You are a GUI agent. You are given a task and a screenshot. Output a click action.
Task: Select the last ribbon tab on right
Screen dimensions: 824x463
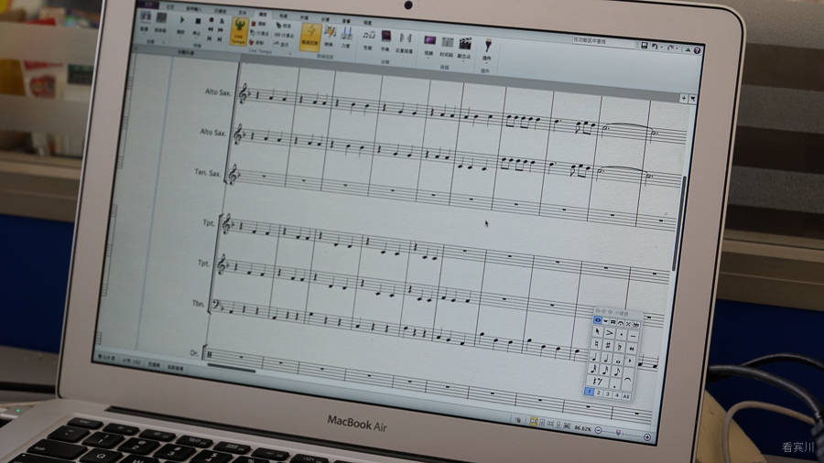tap(368, 23)
